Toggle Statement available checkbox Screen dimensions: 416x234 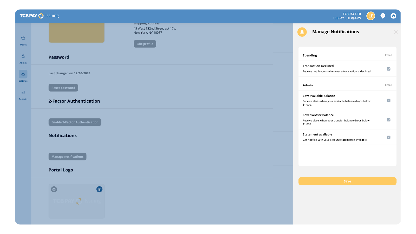coord(389,138)
